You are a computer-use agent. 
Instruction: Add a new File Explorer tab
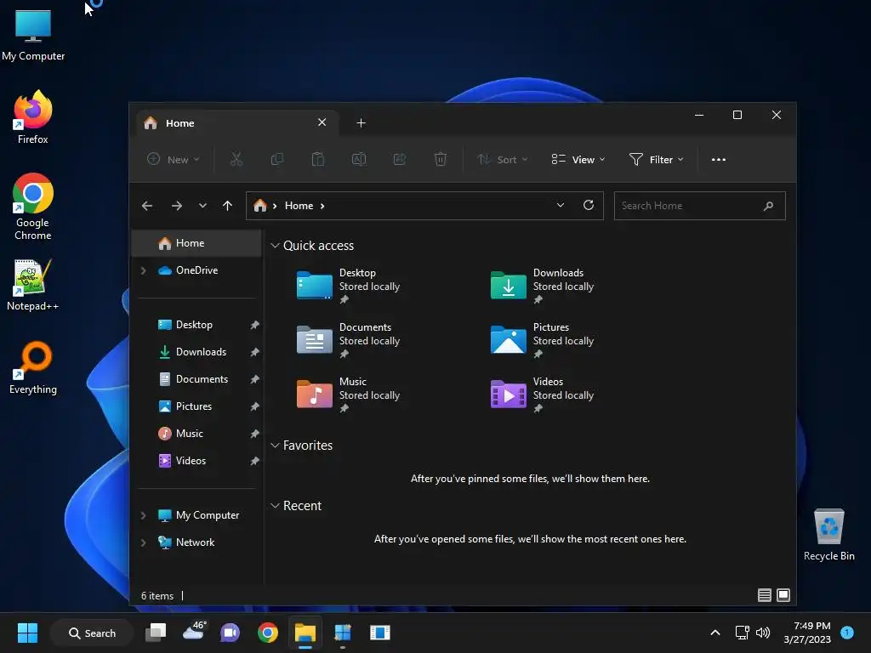[361, 122]
